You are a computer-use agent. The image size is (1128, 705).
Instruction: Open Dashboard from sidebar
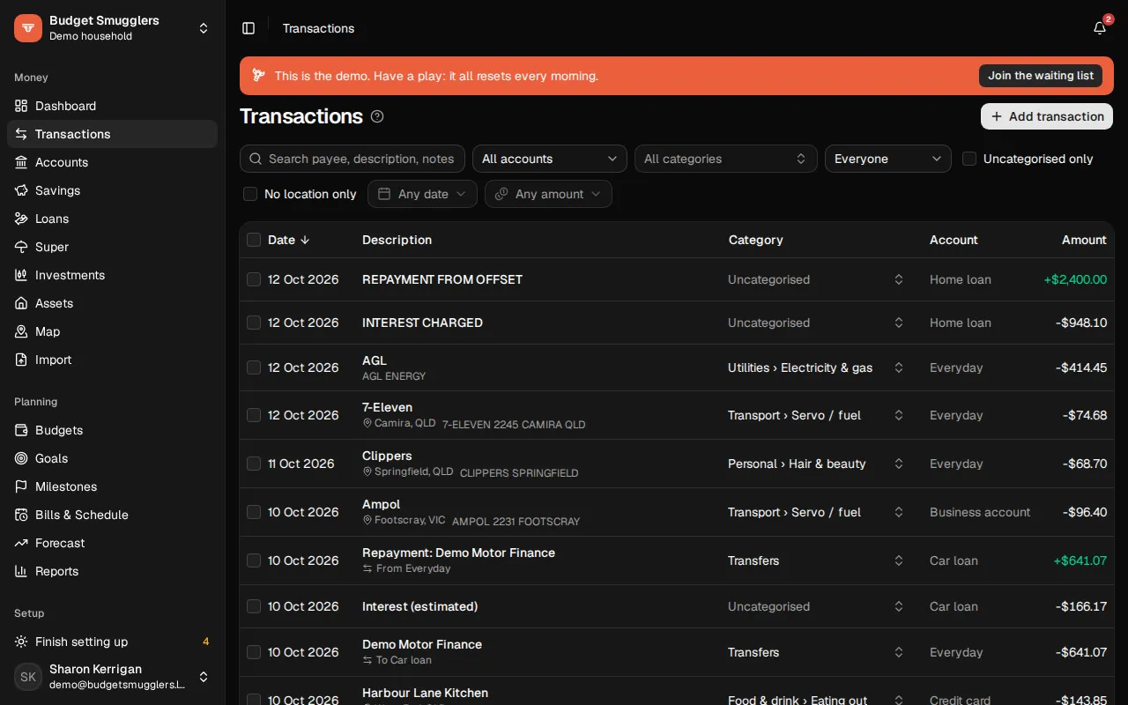(112, 106)
